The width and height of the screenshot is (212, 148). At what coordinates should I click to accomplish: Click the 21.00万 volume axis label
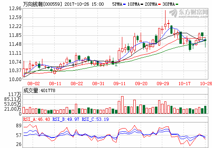pyautogui.click(x=13, y=109)
